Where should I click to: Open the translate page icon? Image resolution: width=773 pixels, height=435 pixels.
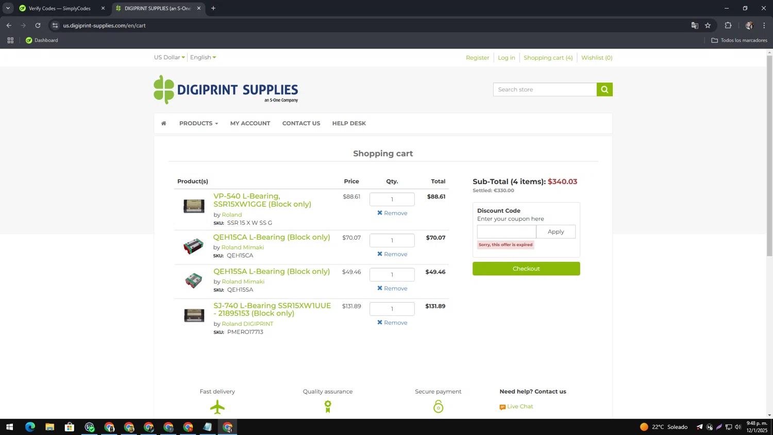(695, 25)
